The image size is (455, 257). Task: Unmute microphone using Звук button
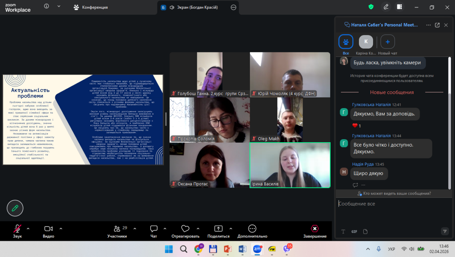(x=17, y=229)
